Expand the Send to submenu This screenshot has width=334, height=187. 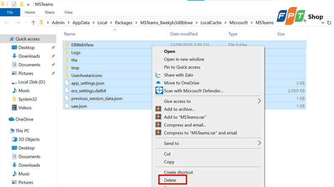(x=208, y=143)
